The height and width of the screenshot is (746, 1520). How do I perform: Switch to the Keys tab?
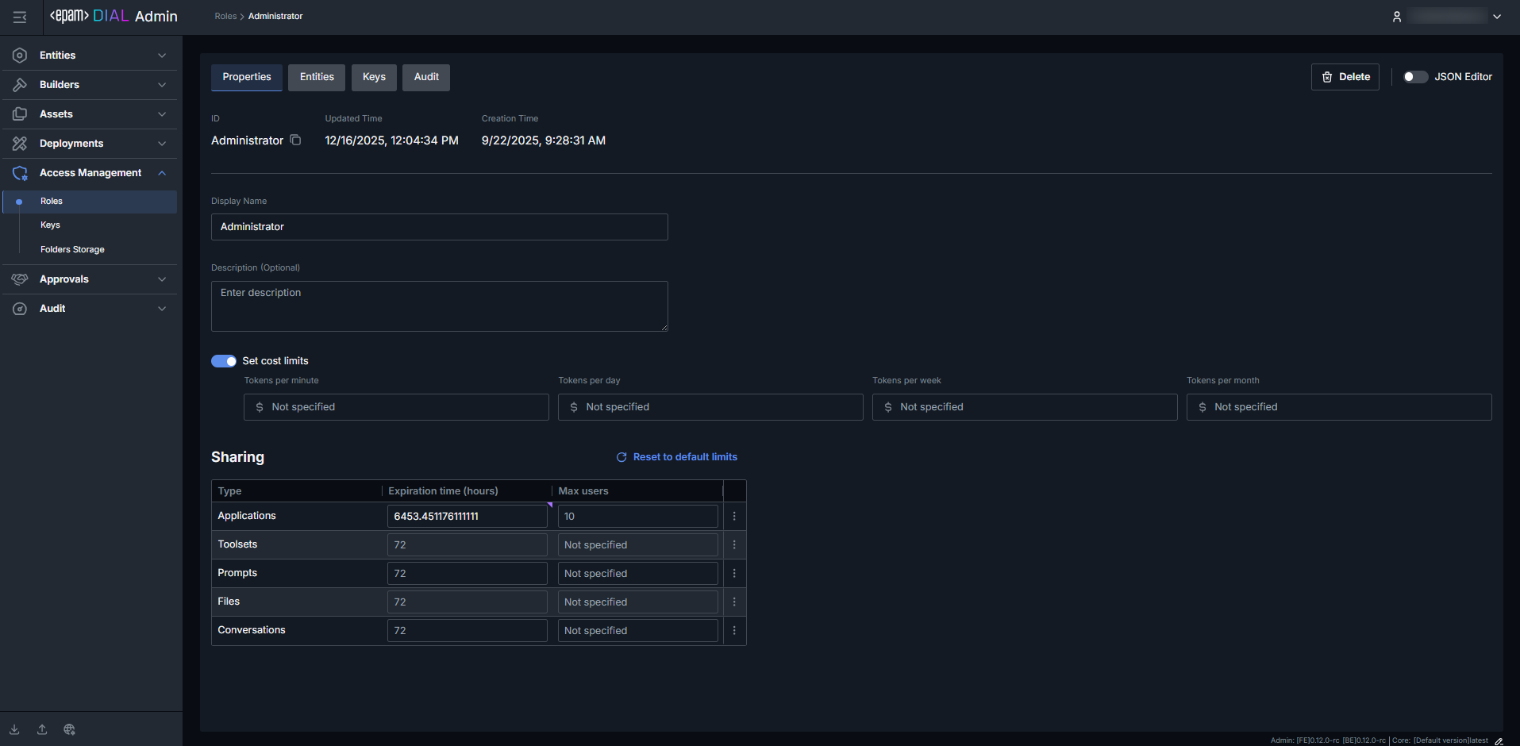pyautogui.click(x=374, y=77)
